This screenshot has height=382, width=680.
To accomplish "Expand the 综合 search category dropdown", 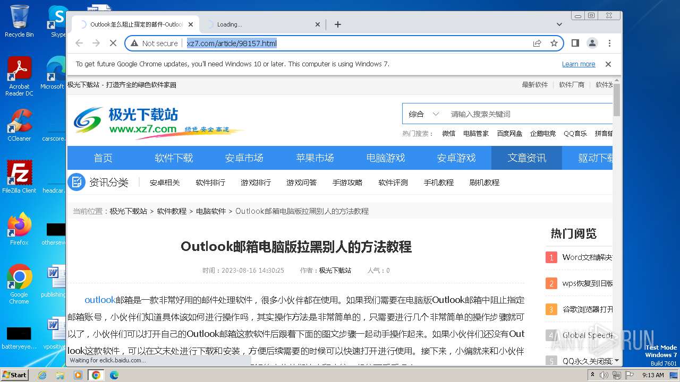I will [424, 114].
